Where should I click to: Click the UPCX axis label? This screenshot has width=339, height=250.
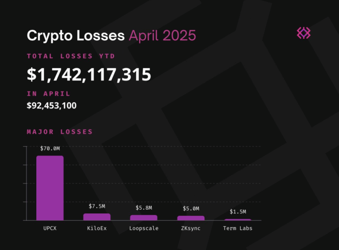[x=50, y=228]
